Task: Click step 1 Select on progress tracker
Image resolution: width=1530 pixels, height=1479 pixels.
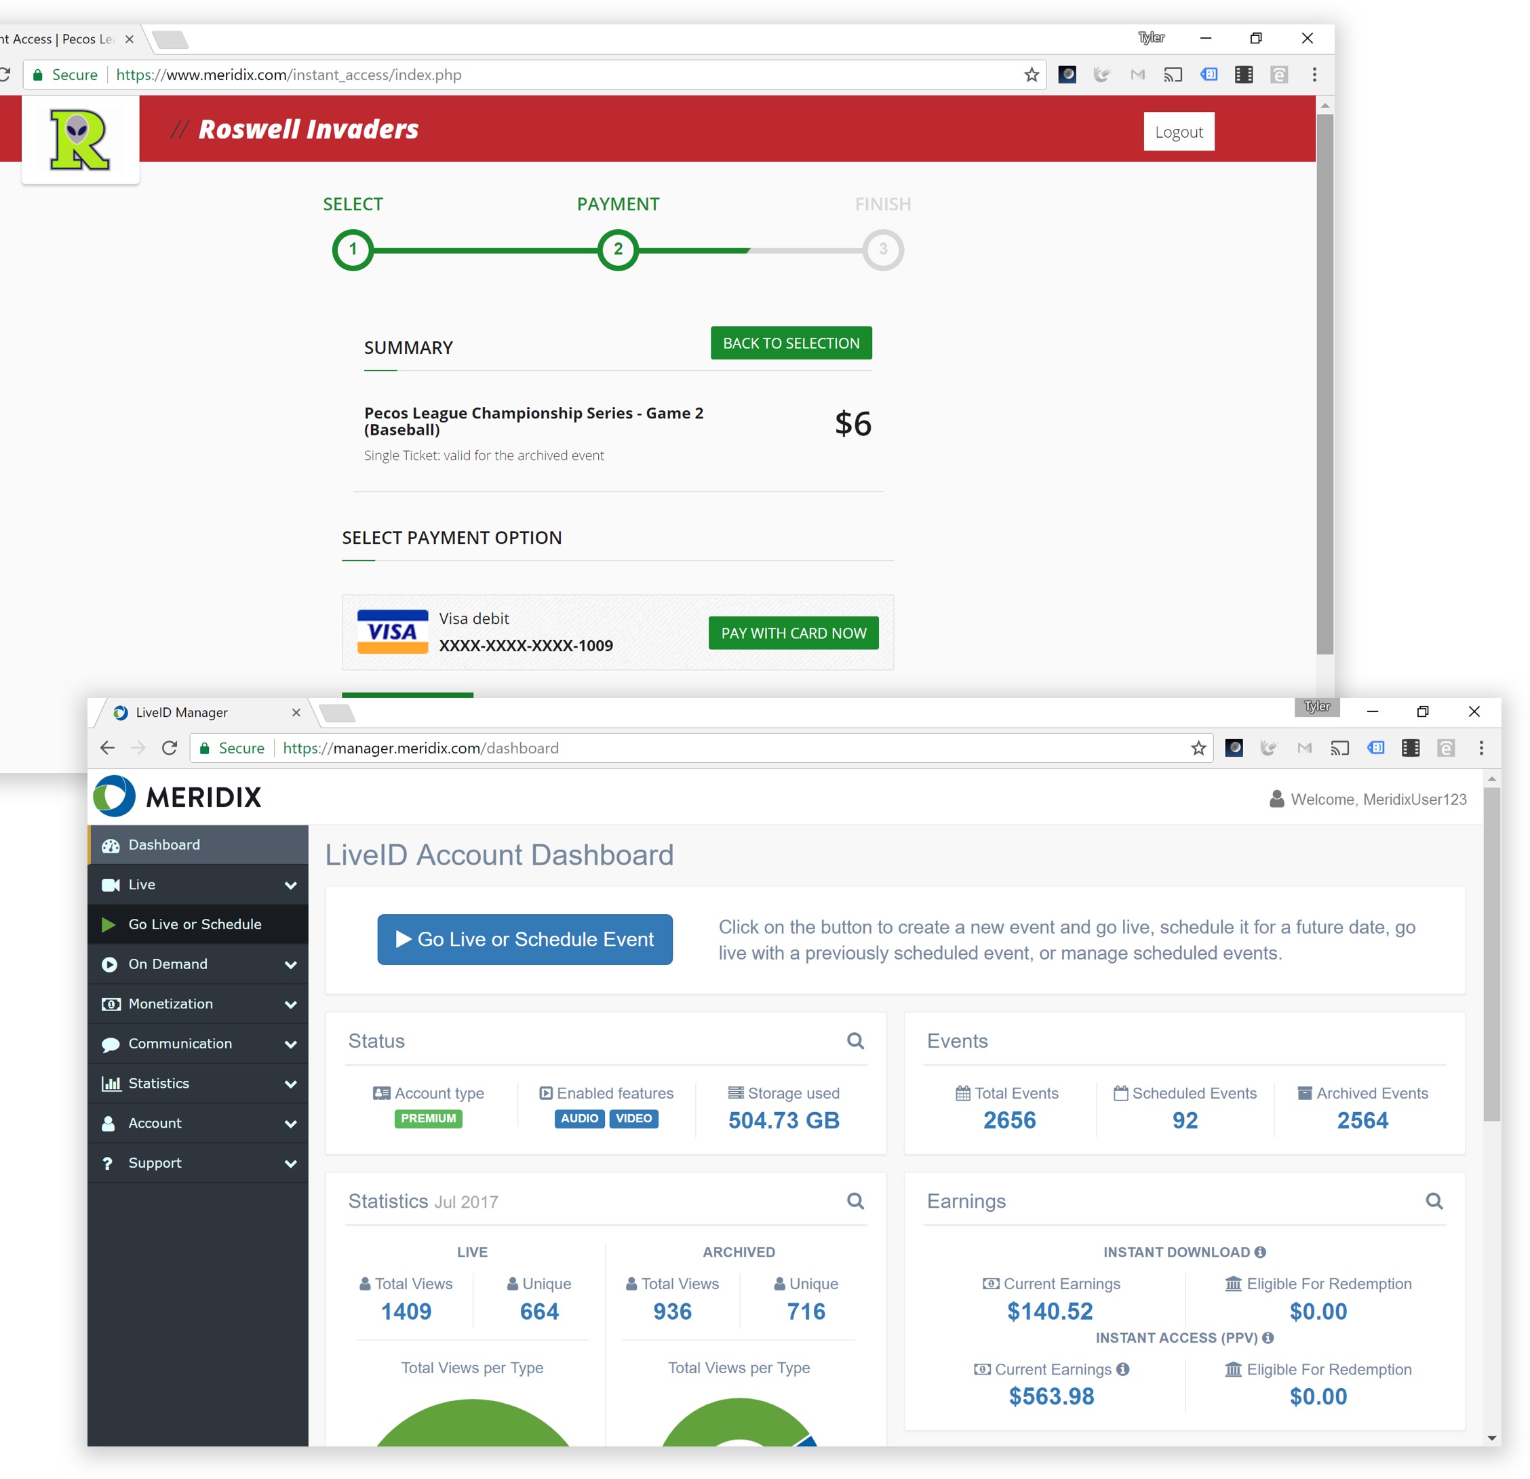Action: click(x=353, y=250)
